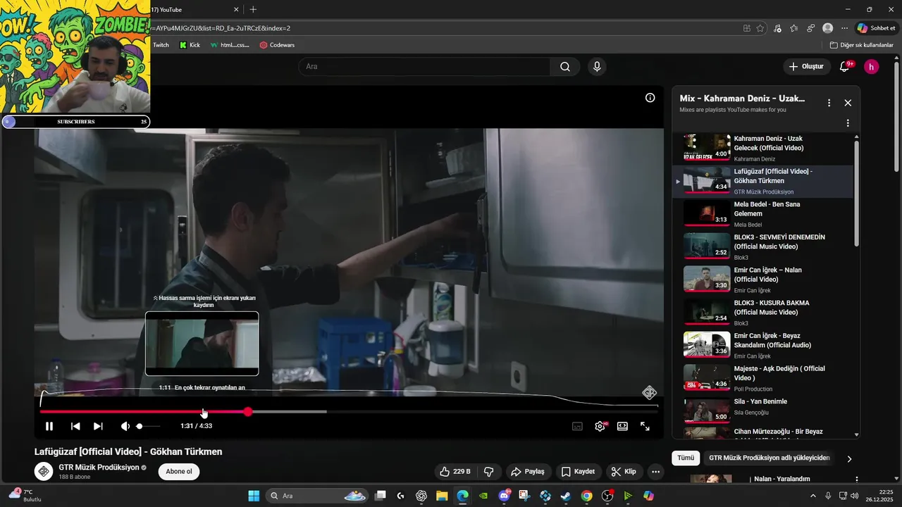Play Kahraman Deniz - Uzak Gelecek
Viewport: 902px width, 507px height.
763,149
